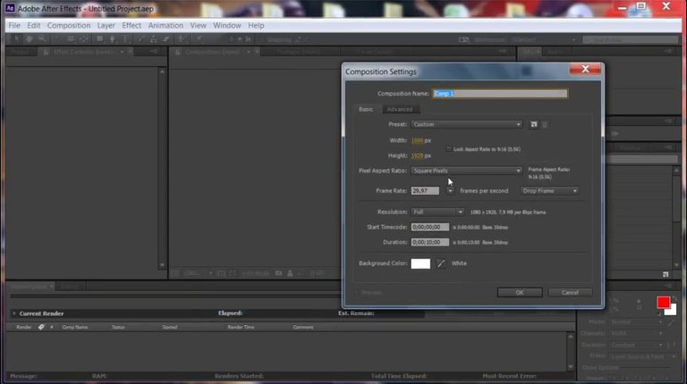The width and height of the screenshot is (687, 384).
Task: Open the Workspace dropdown in toolbar
Action: 544,40
